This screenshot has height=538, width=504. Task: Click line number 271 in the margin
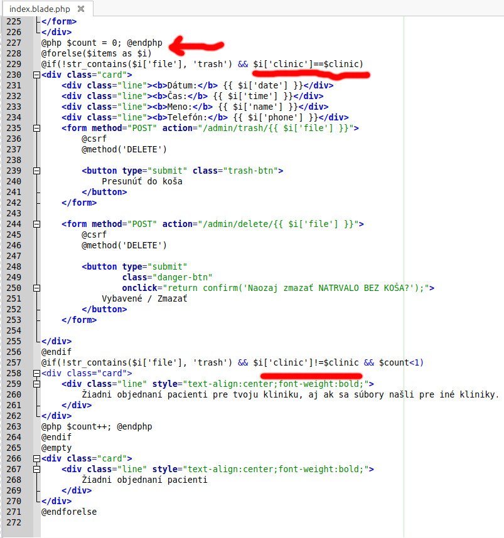tap(13, 512)
